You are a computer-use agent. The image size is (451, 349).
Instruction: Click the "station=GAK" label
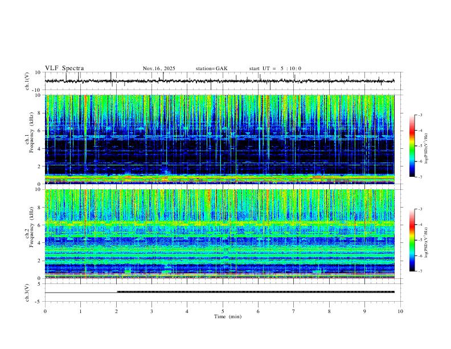point(211,68)
